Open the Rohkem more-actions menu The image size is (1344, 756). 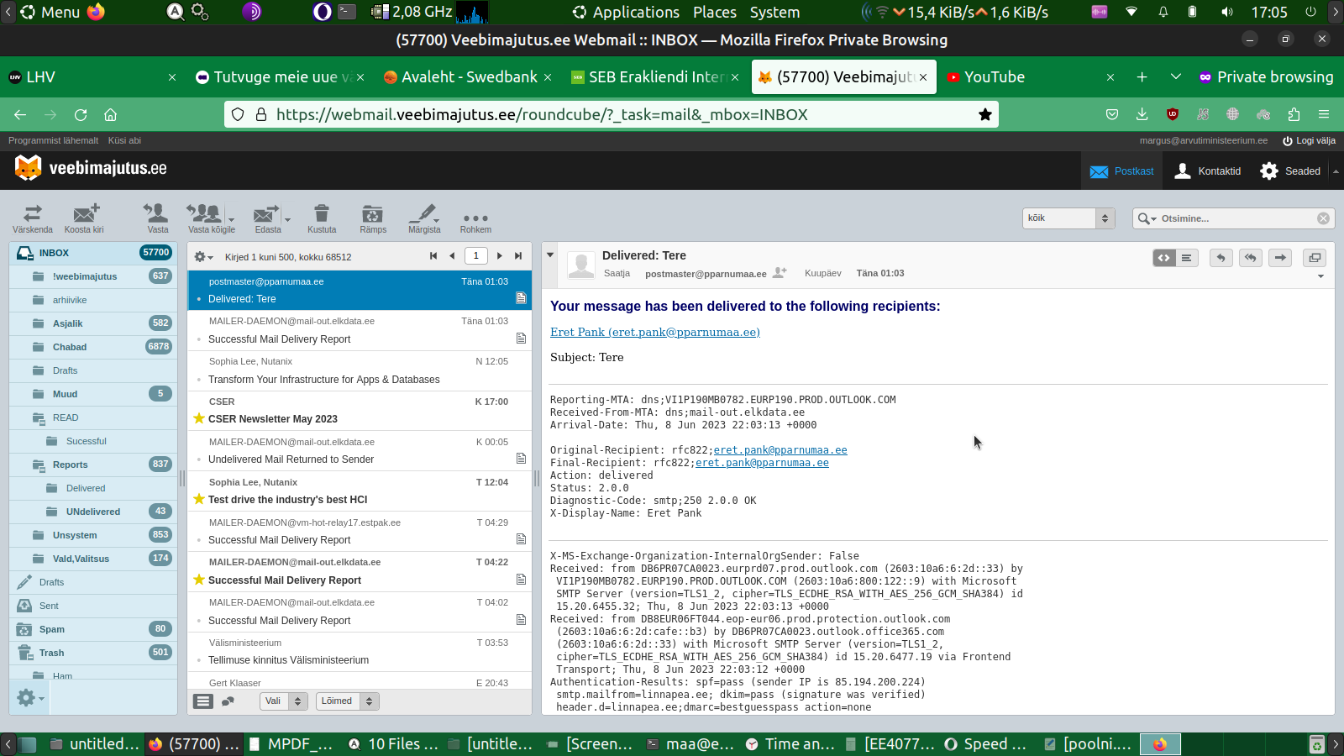tap(475, 218)
